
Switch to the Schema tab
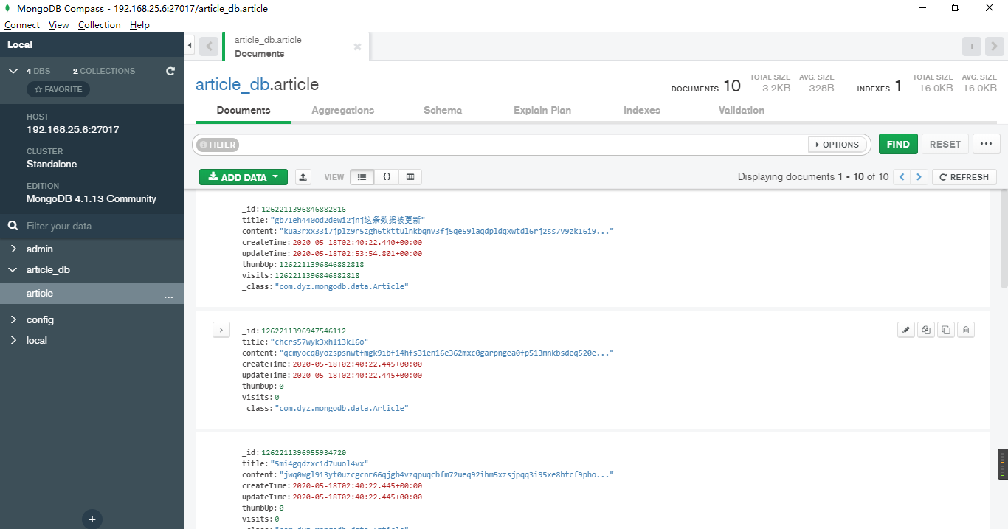pyautogui.click(x=442, y=110)
